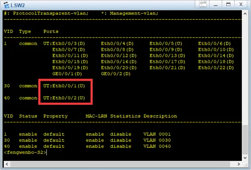Click the Eth0/0/9(D) port entry
Screen dimensions: 251x170
(166, 50)
